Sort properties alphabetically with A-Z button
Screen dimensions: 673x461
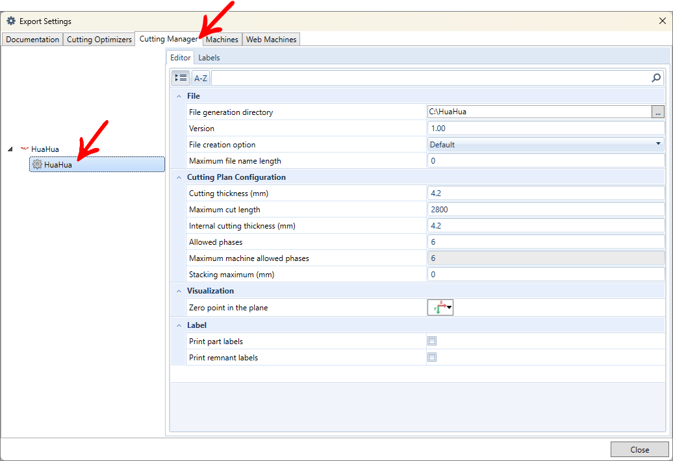[201, 78]
